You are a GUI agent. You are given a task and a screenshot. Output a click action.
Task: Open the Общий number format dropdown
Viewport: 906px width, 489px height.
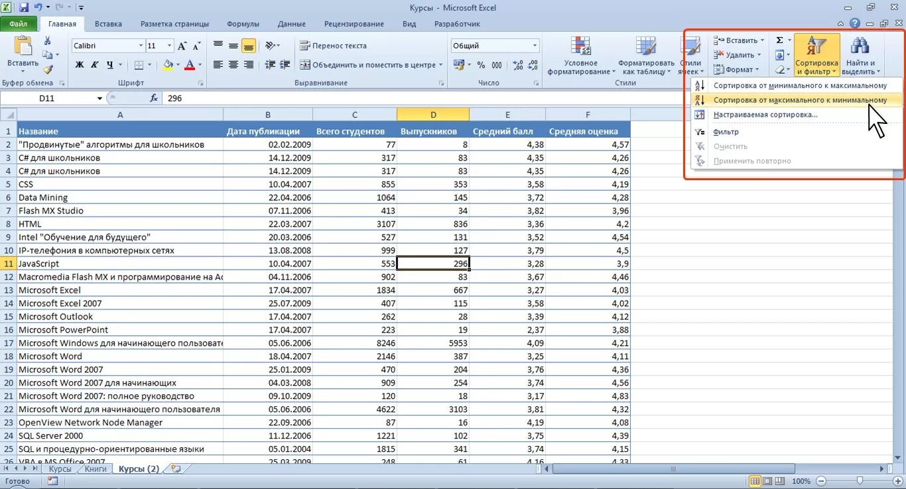tap(535, 46)
